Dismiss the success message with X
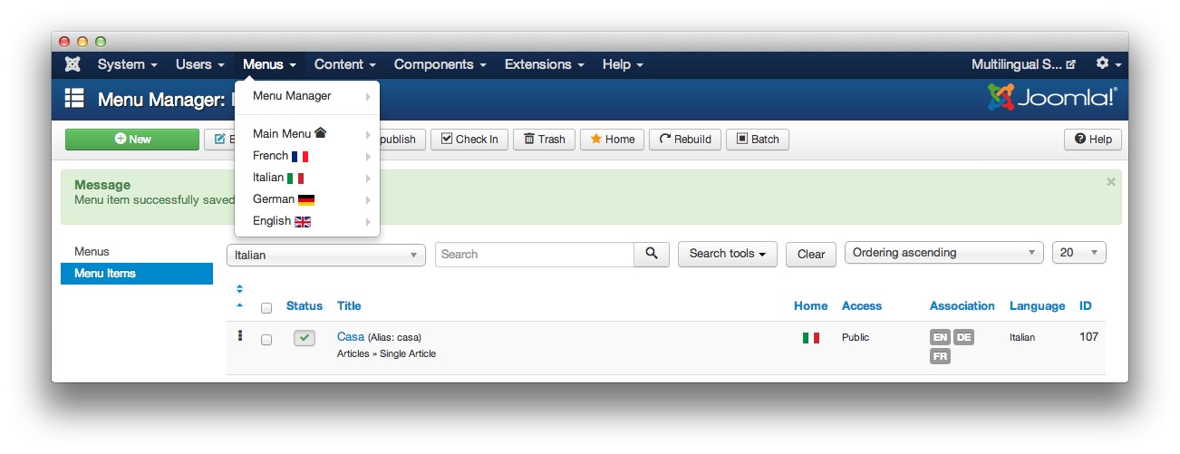 click(1110, 182)
